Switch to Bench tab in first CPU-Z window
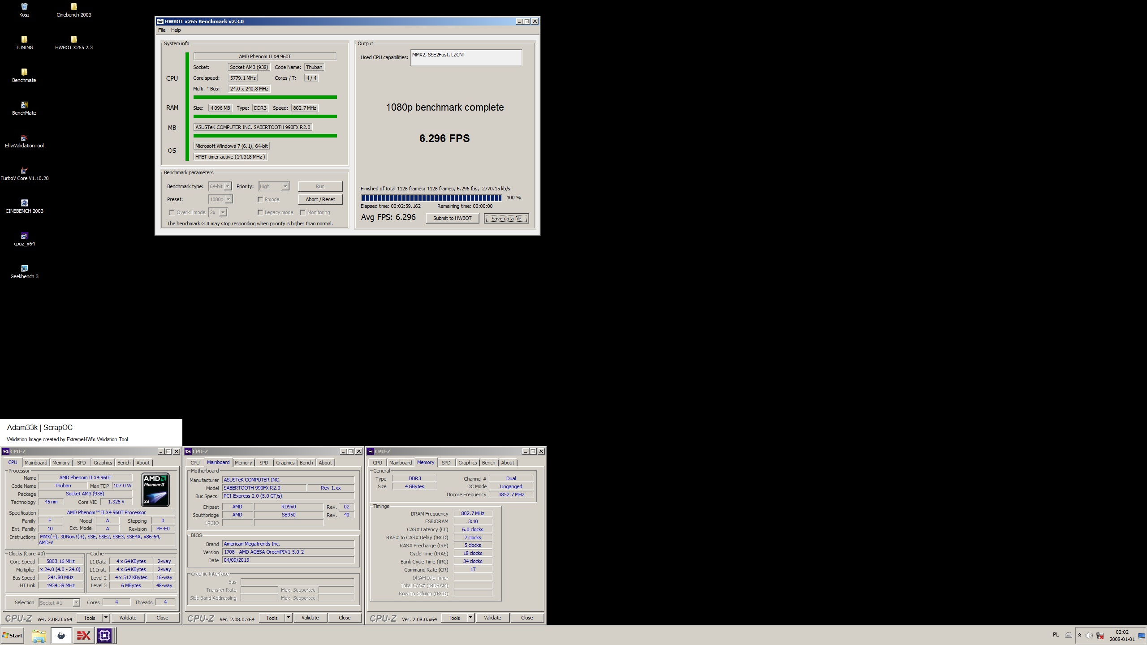Screen dimensions: 1147x645 tap(124, 463)
